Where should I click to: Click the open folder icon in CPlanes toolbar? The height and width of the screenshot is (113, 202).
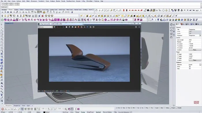click(44, 12)
